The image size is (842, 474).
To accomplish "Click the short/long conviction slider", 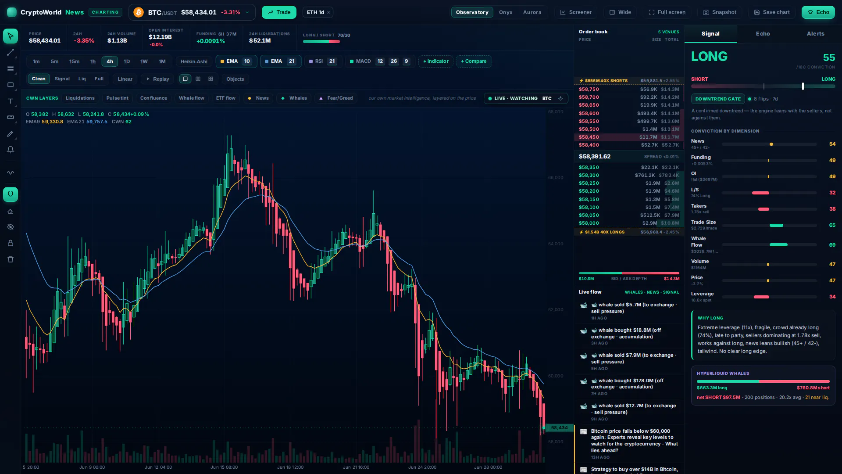I will pyautogui.click(x=763, y=86).
